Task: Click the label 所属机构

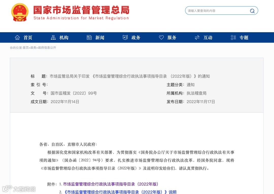Action: tap(175, 93)
